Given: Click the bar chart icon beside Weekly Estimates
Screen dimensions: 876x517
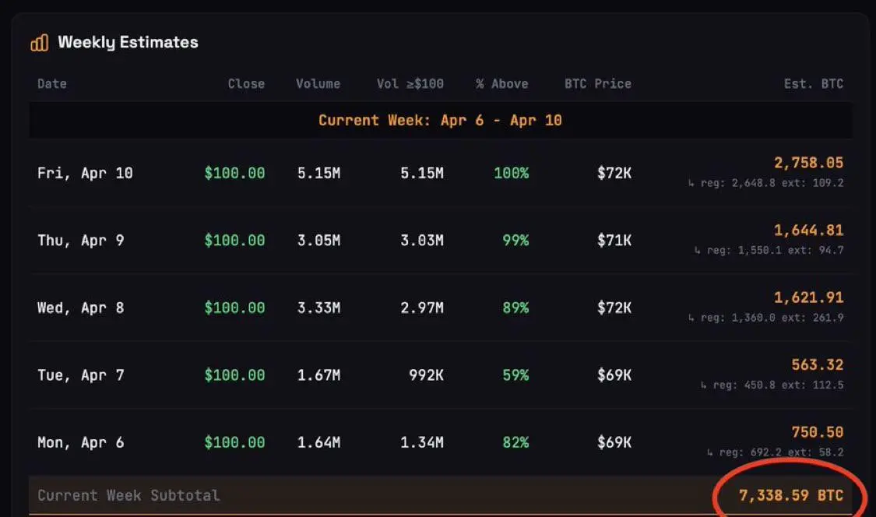Looking at the screenshot, I should click(x=39, y=43).
